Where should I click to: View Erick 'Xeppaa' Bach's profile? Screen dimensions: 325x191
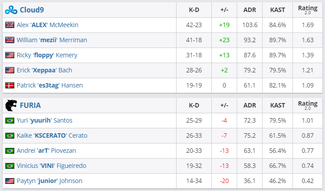point(45,70)
